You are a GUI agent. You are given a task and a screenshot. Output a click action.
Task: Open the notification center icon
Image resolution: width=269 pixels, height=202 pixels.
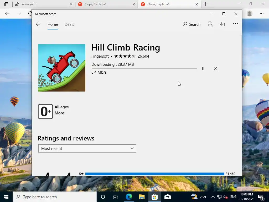click(261, 197)
